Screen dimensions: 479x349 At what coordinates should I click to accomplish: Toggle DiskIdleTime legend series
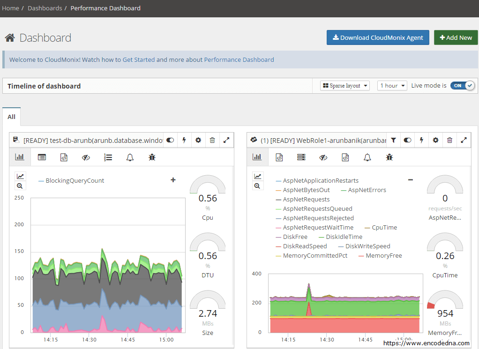[340, 237]
